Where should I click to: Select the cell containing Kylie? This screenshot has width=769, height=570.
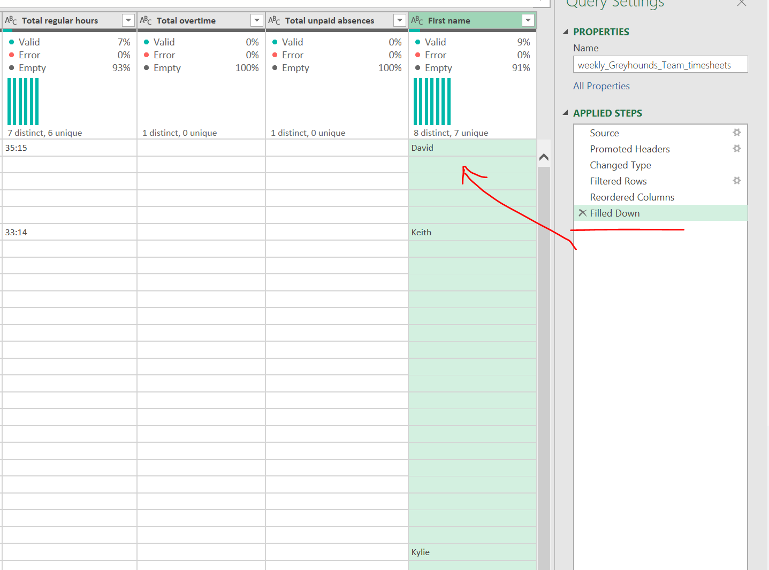click(x=472, y=552)
